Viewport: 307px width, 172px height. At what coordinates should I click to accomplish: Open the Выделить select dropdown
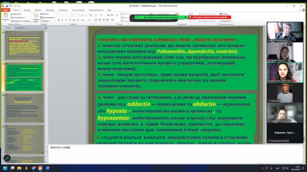[226, 21]
